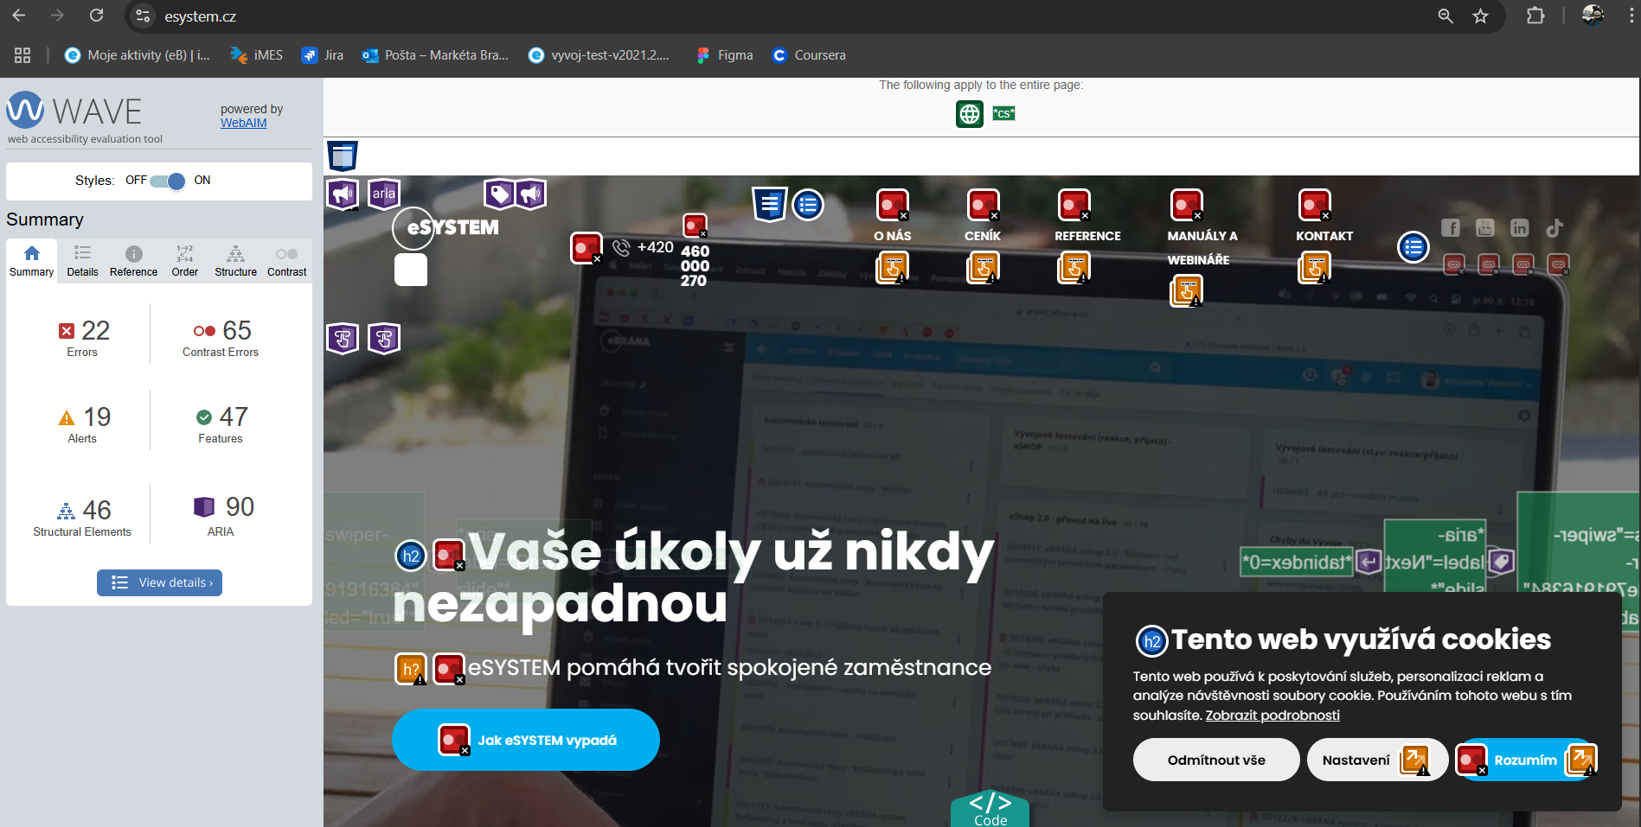Screen dimensions: 1641x827
Task: Reload the page in browser
Action: click(x=96, y=16)
